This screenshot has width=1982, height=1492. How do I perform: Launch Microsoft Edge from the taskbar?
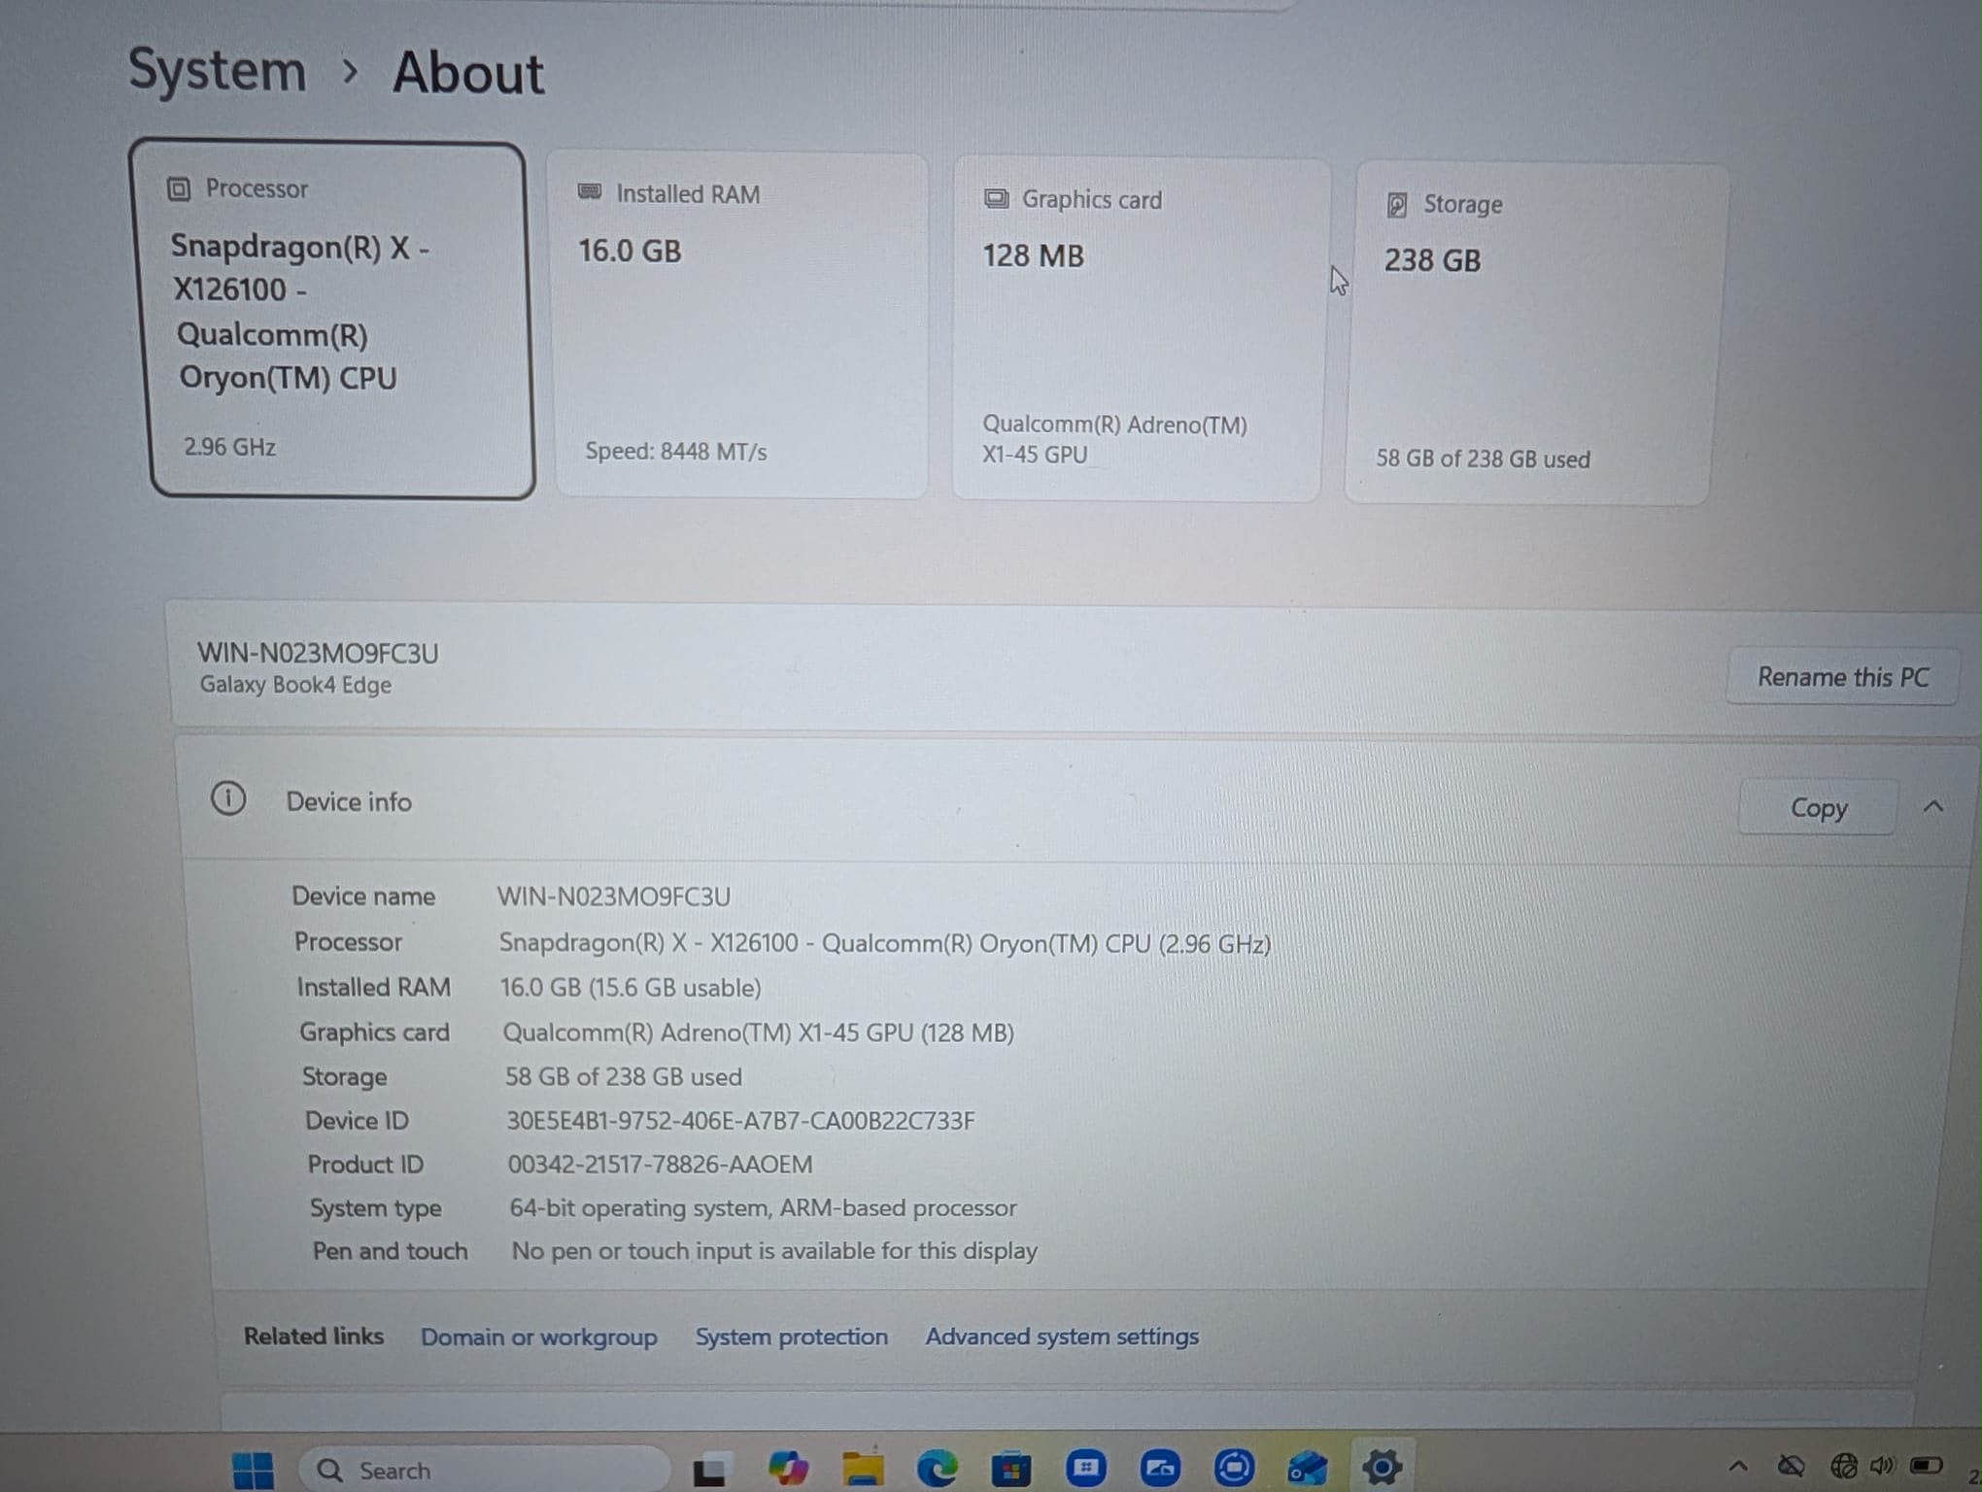pyautogui.click(x=937, y=1468)
